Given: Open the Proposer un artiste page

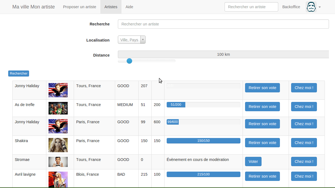Looking at the screenshot, I should click(x=80, y=7).
